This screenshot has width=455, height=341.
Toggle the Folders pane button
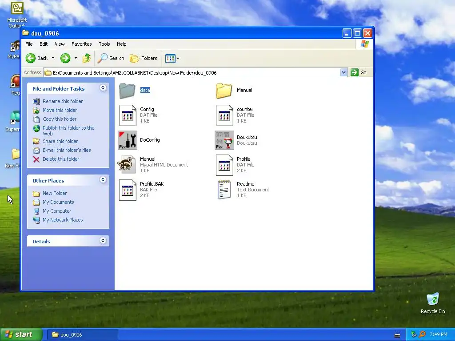point(144,58)
